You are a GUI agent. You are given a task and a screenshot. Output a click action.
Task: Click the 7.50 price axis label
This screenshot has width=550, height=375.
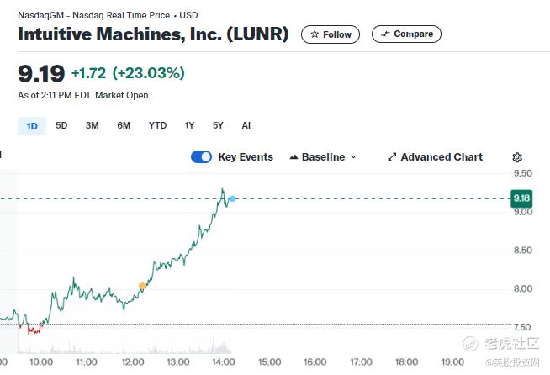pos(522,327)
